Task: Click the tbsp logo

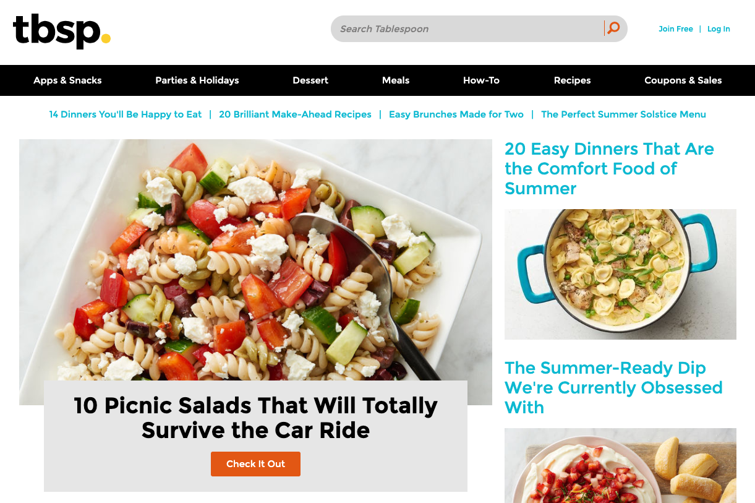Action: 62,31
